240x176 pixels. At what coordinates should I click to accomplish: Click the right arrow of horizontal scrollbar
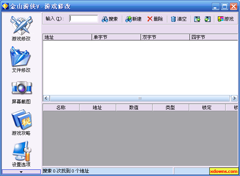[x=234, y=98]
